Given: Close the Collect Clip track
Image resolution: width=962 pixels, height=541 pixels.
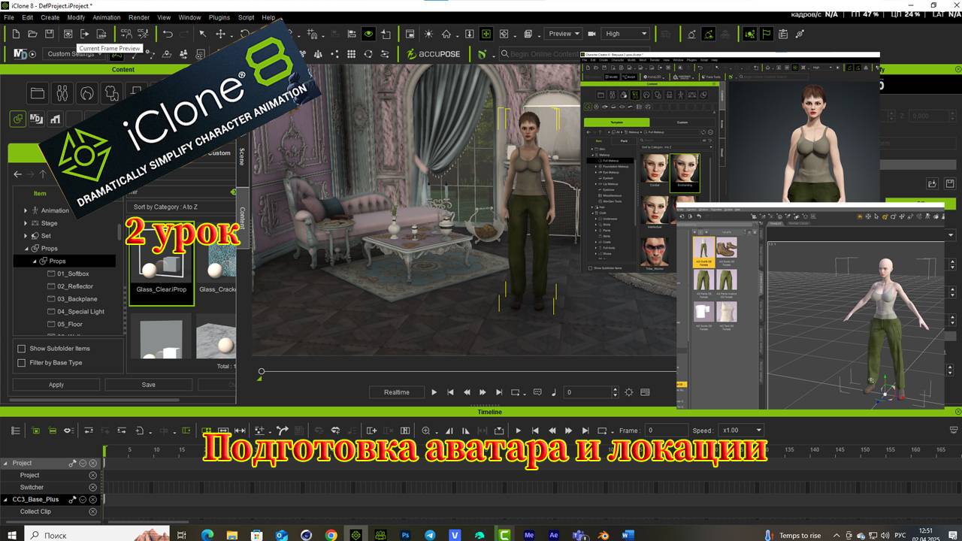Looking at the screenshot, I should point(93,512).
